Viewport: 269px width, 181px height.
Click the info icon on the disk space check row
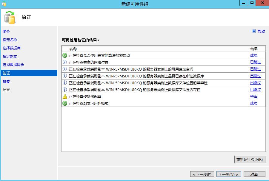pos(65,69)
